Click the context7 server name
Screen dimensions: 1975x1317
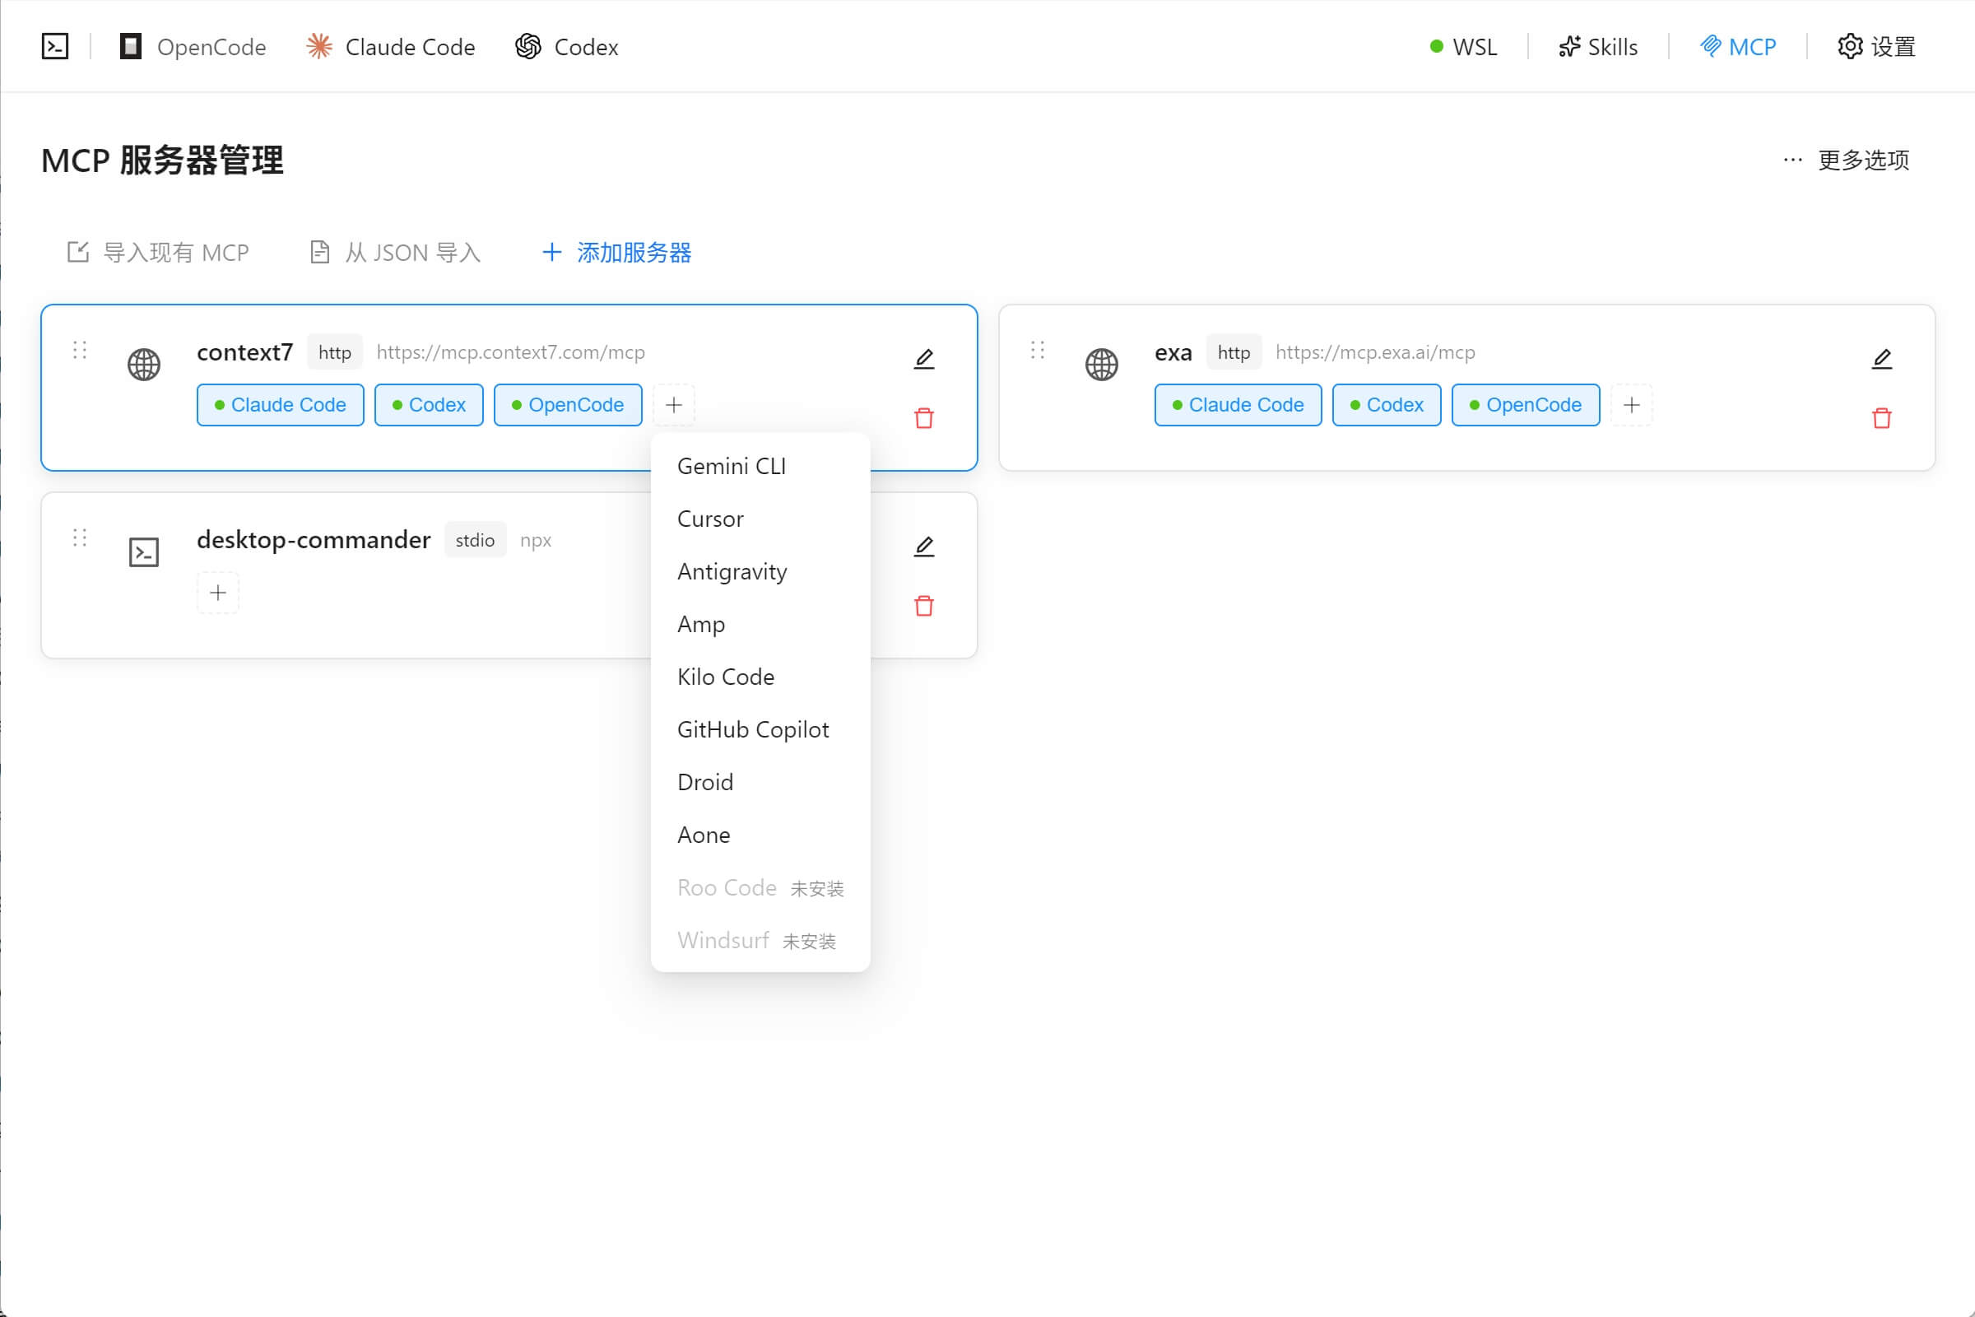[x=245, y=352]
